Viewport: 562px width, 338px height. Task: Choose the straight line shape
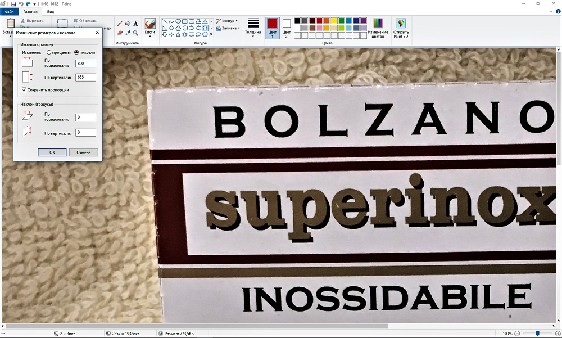coord(165,21)
